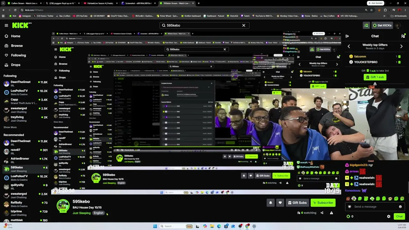
Task: Open AdrienBroner channel under Recommended
Action: [x=25, y=160]
